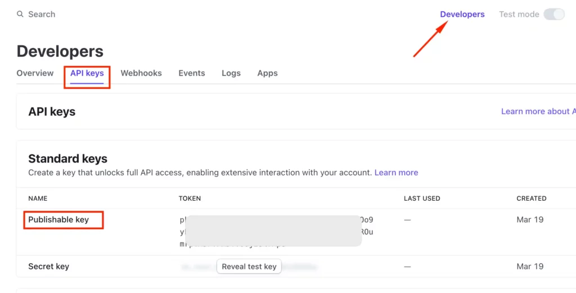This screenshot has height=293, width=576.
Task: Click the CREATED column header
Action: [531, 199]
